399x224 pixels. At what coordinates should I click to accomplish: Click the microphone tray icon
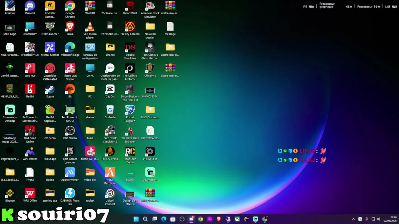367,219
